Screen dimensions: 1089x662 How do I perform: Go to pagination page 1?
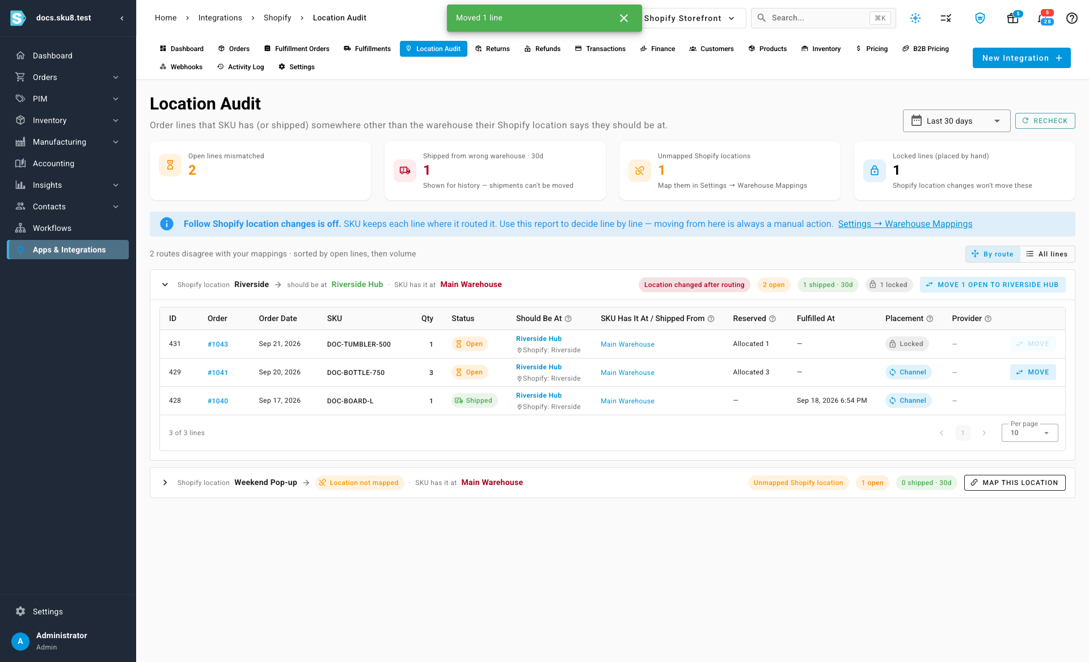pyautogui.click(x=963, y=433)
